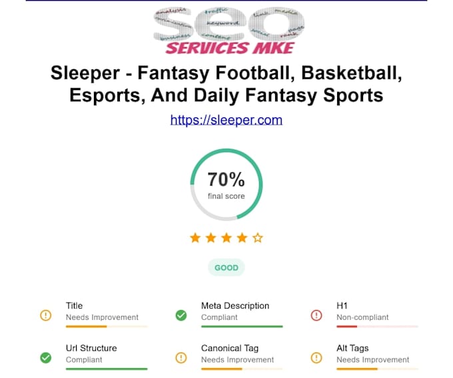Viewport: 453px width, 378px height.
Task: Open the https://sleeper.com link
Action: tap(226, 120)
